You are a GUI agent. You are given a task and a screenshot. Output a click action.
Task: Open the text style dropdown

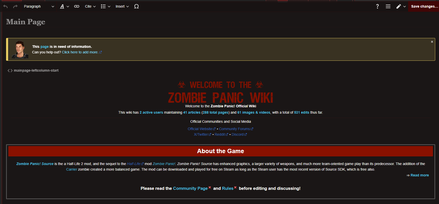64,6
